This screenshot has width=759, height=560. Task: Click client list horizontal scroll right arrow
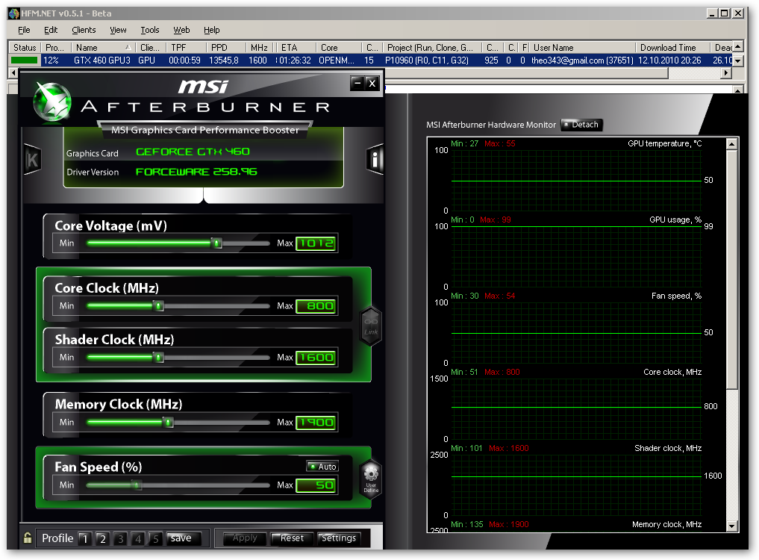click(725, 73)
